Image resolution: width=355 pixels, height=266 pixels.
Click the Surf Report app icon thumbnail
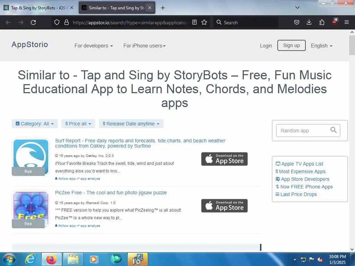(31, 157)
